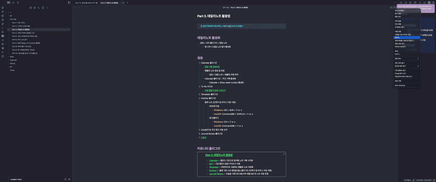Change sort order in file explorer
This screenshot has height=182, width=436.
tap(39, 8)
